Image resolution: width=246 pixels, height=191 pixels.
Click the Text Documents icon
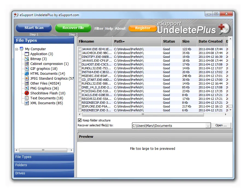[x=27, y=98]
